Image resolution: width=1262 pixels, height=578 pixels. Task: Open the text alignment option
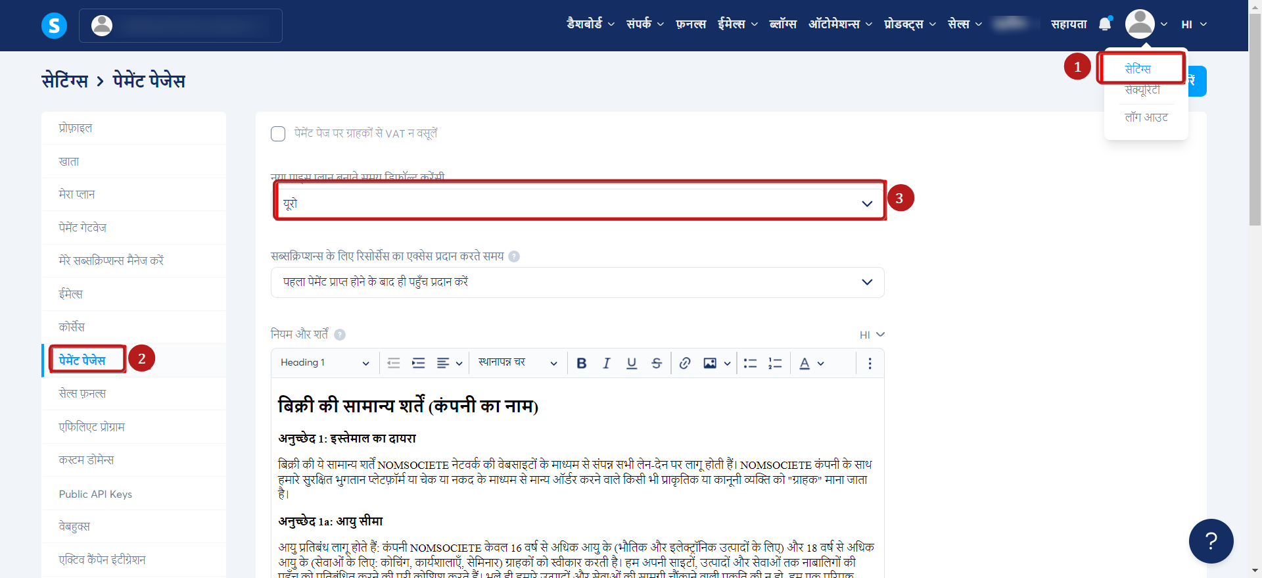pyautogui.click(x=450, y=363)
